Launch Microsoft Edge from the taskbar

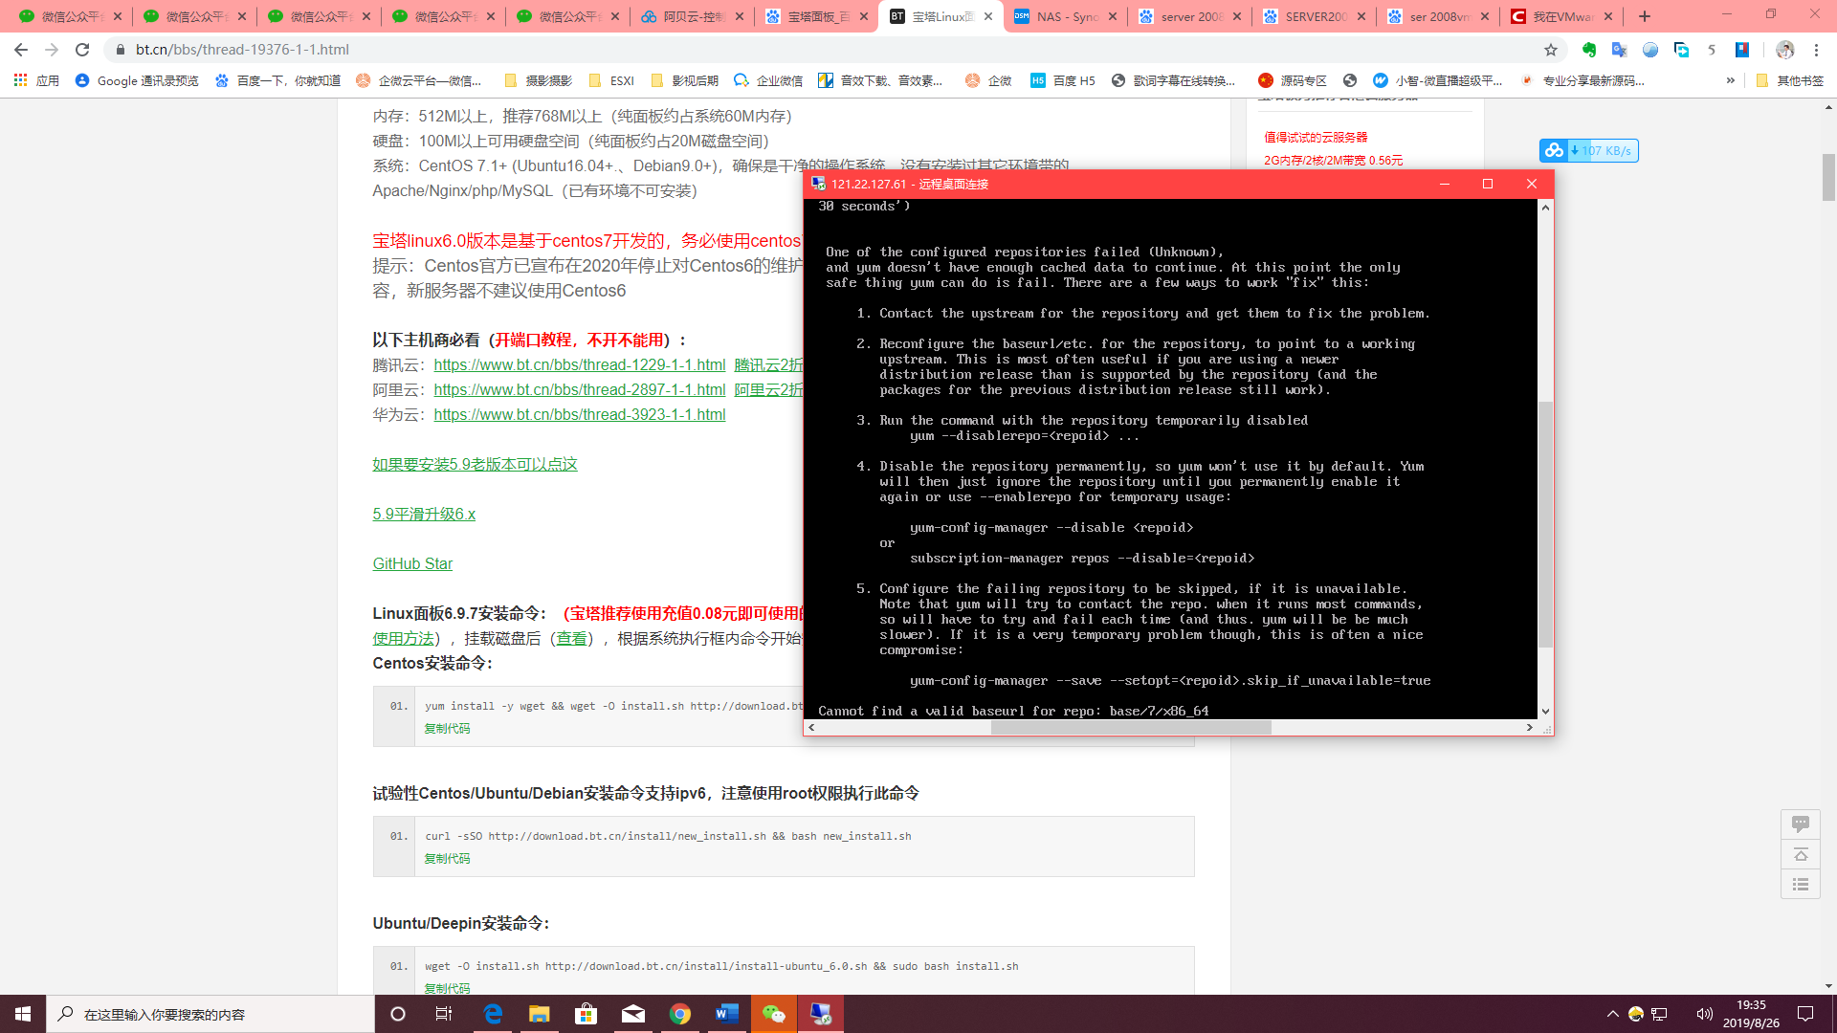[x=493, y=1014]
